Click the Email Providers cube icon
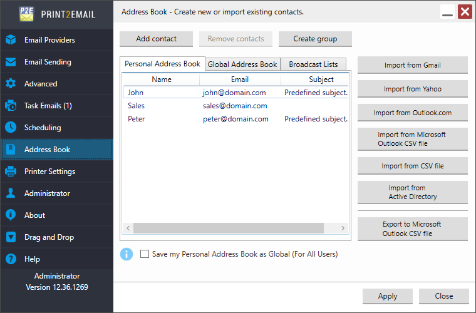476x313 pixels. [11, 40]
